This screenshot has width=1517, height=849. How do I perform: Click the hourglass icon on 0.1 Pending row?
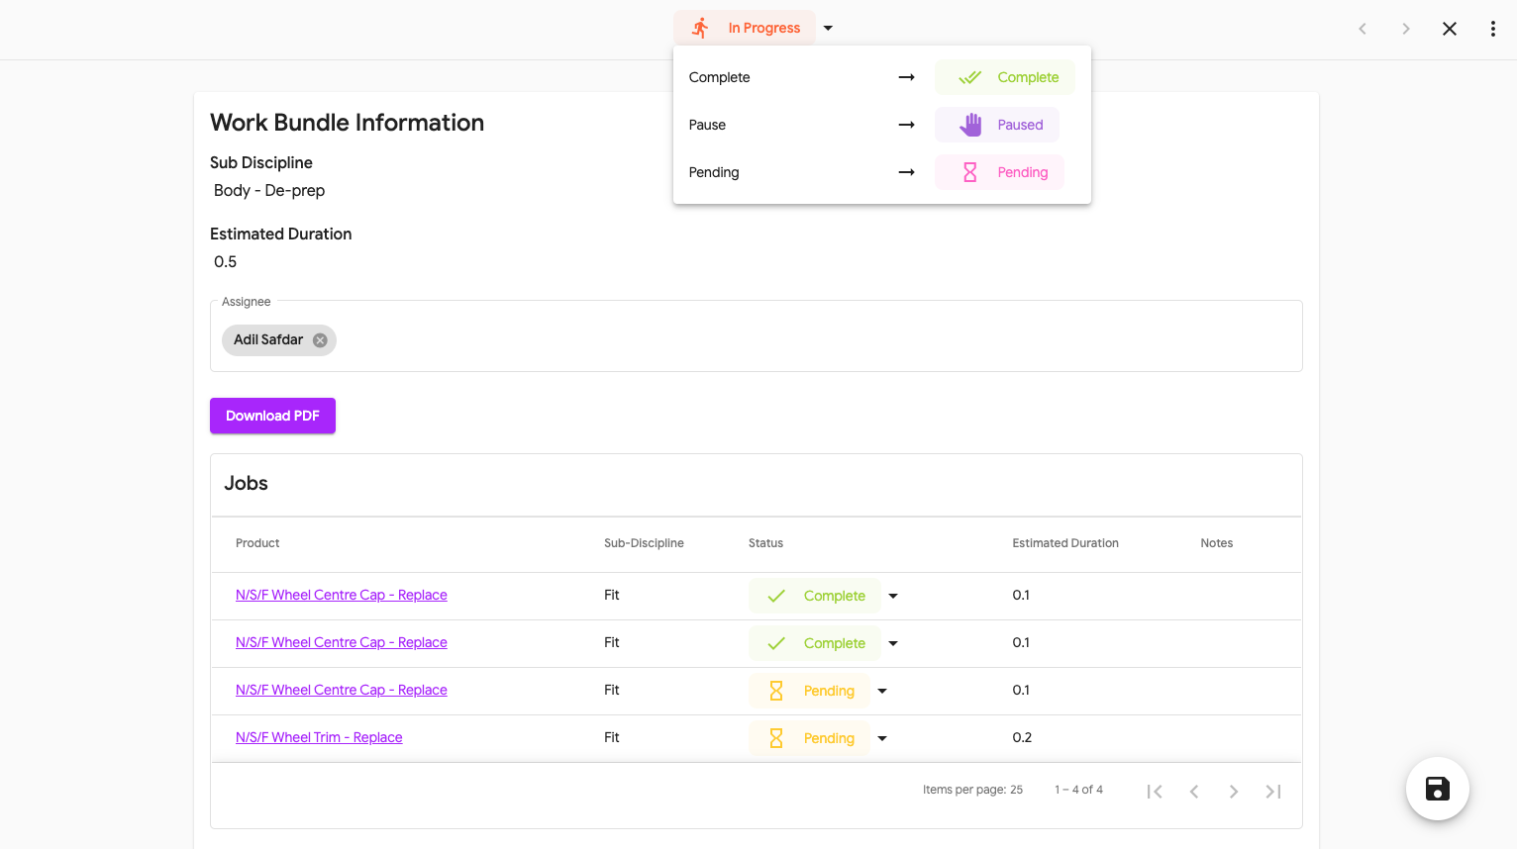click(776, 691)
